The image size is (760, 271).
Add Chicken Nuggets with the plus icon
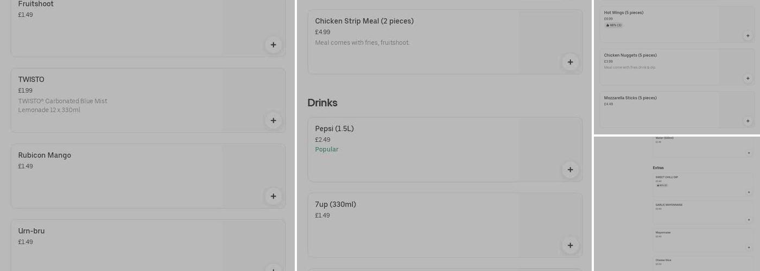point(748,79)
